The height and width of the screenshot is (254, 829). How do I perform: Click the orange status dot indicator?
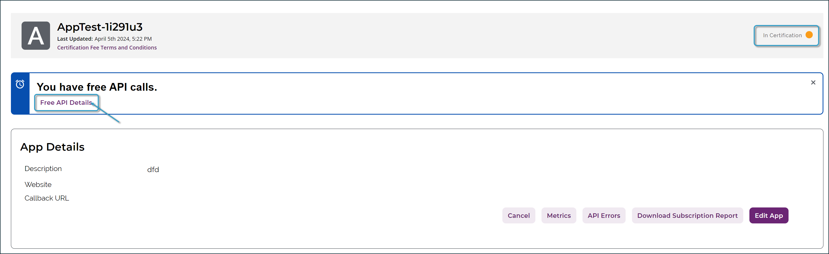pyautogui.click(x=809, y=35)
